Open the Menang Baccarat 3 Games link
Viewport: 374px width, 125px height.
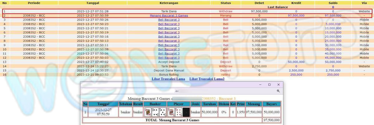(x=169, y=15)
